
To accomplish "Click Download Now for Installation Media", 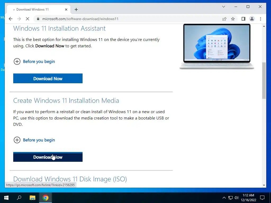I will (48, 157).
